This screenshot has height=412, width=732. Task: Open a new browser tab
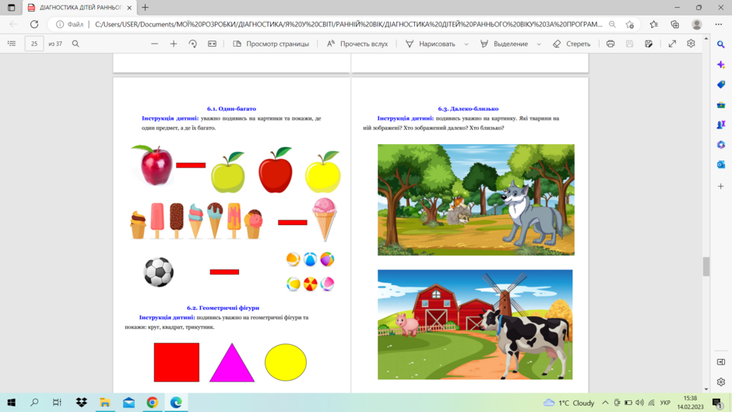(x=145, y=8)
